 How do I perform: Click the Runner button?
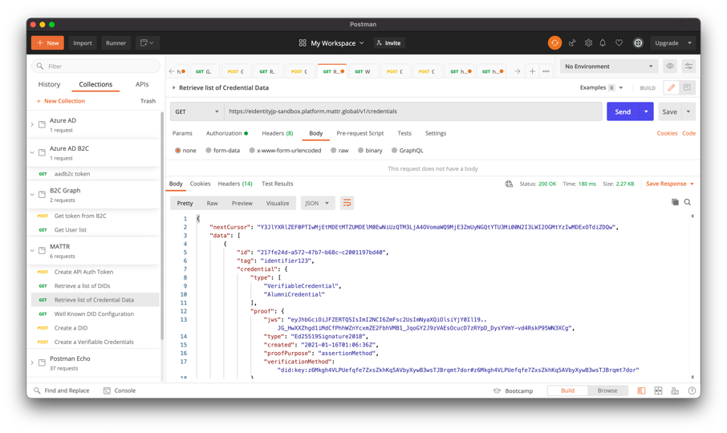(116, 42)
